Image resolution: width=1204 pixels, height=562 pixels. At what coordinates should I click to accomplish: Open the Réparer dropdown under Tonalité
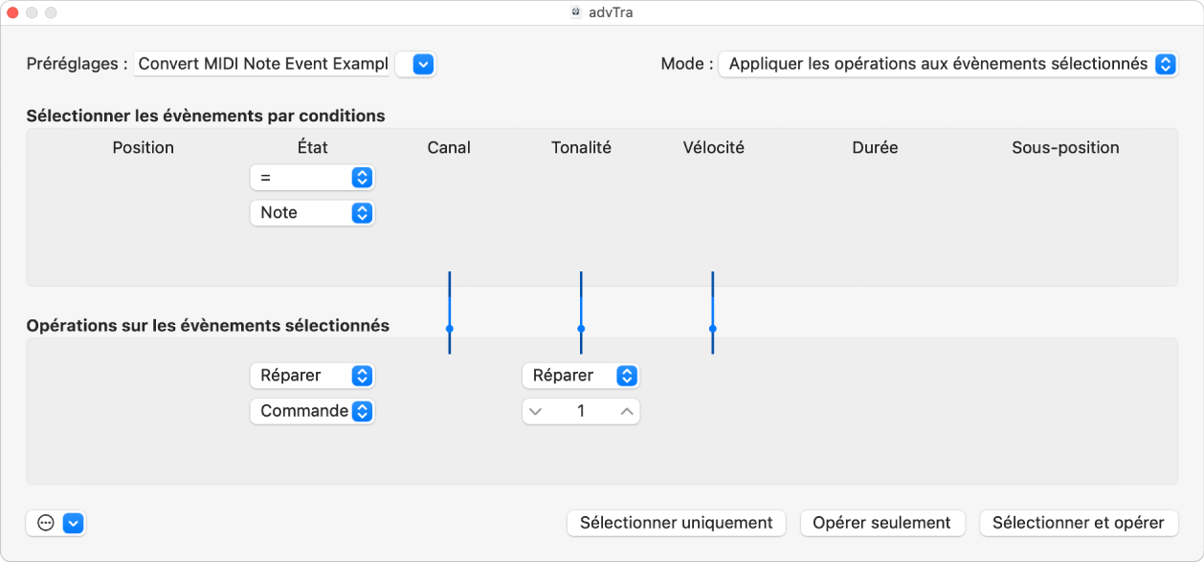click(580, 375)
